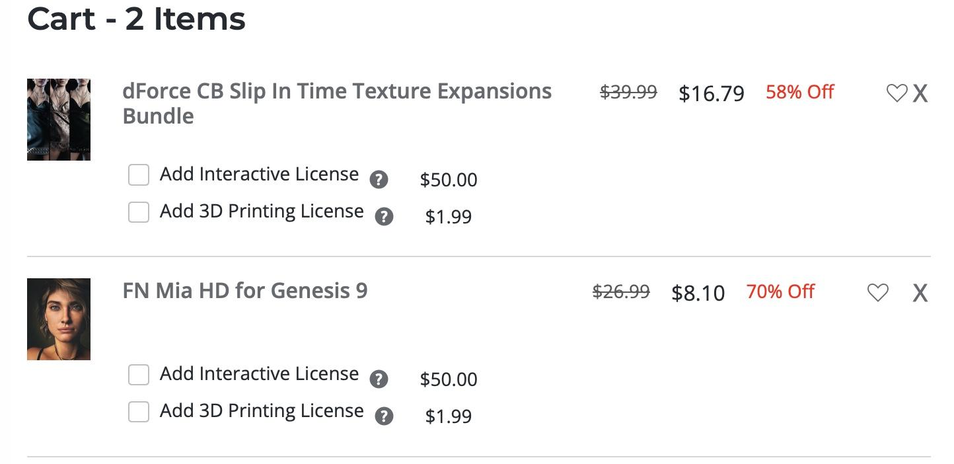Open 3D Printing License help for FN Mia HD
This screenshot has height=464, width=954.
tap(384, 416)
